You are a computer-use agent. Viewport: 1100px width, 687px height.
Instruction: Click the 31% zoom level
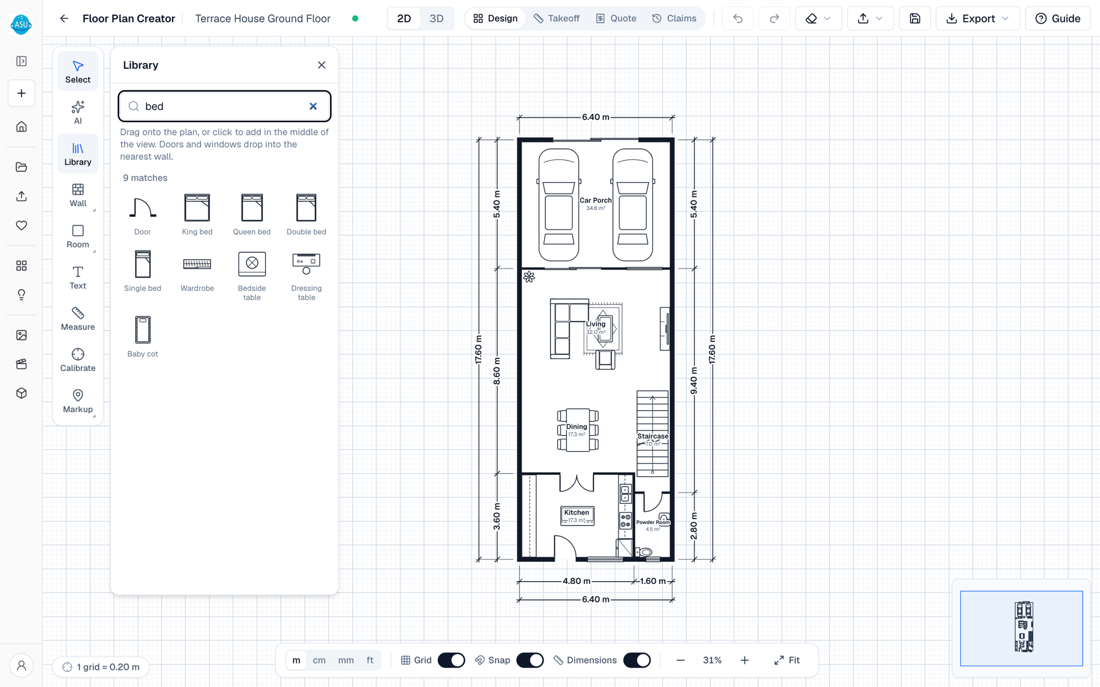[712, 660]
